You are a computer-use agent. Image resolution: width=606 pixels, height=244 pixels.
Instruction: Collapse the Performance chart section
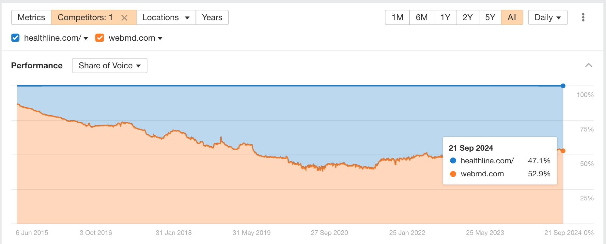pyautogui.click(x=589, y=65)
